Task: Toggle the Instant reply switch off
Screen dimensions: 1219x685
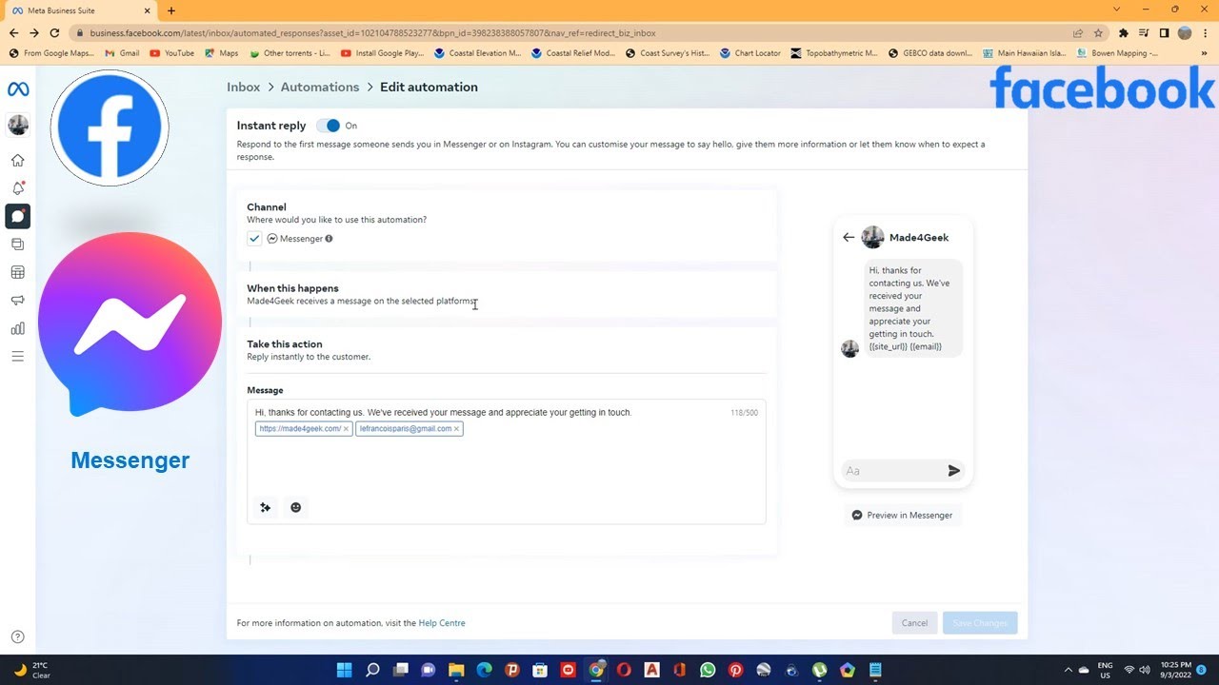Action: pos(329,126)
